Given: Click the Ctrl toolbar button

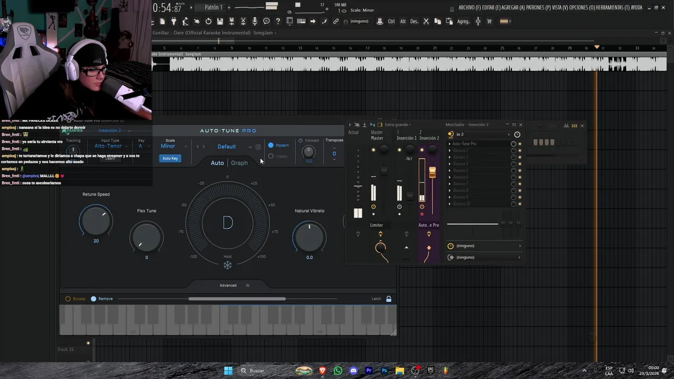Looking at the screenshot, I should tap(391, 21).
